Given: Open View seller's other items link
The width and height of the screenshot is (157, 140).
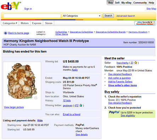Looking at the screenshot, I should click(122, 85).
